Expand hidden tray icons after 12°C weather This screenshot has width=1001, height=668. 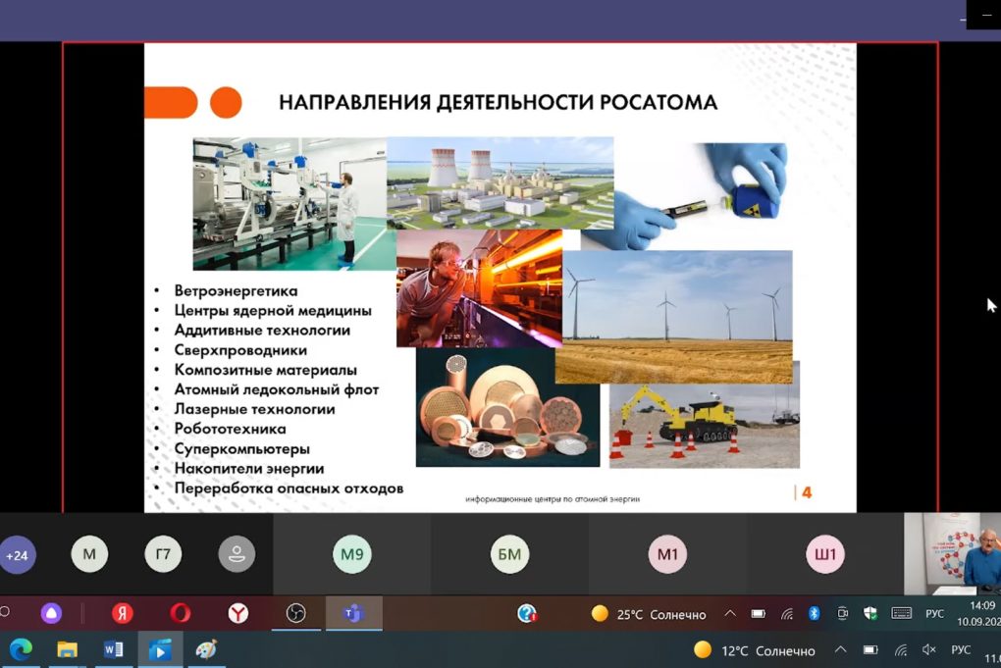pyautogui.click(x=840, y=650)
